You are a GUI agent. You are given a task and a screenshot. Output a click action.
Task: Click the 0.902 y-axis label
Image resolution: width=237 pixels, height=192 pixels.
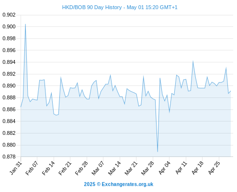point(9,15)
